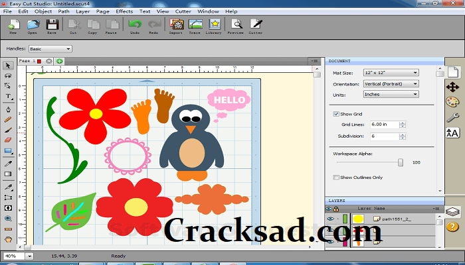
Task: Open the page tab strip options menu
Action: [314, 61]
